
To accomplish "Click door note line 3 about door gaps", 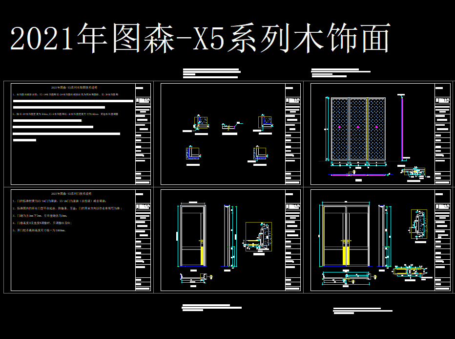I will [x=40, y=216].
